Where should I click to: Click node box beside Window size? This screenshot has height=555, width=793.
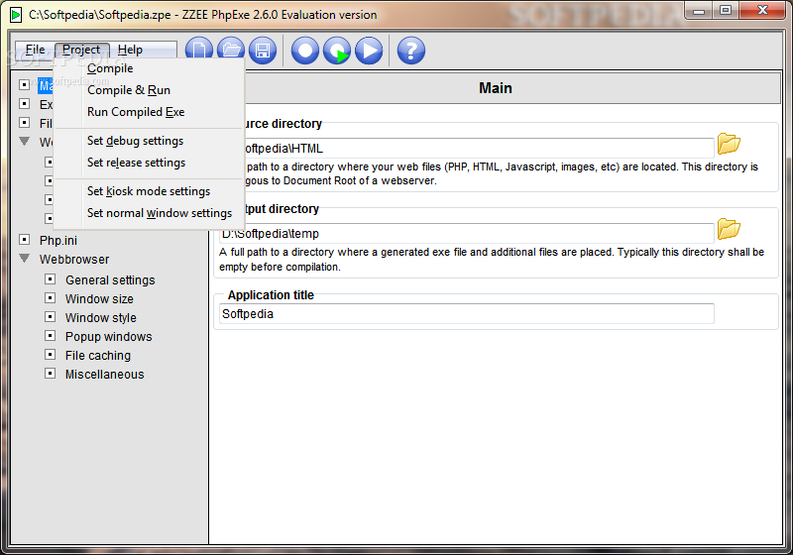[x=50, y=297]
